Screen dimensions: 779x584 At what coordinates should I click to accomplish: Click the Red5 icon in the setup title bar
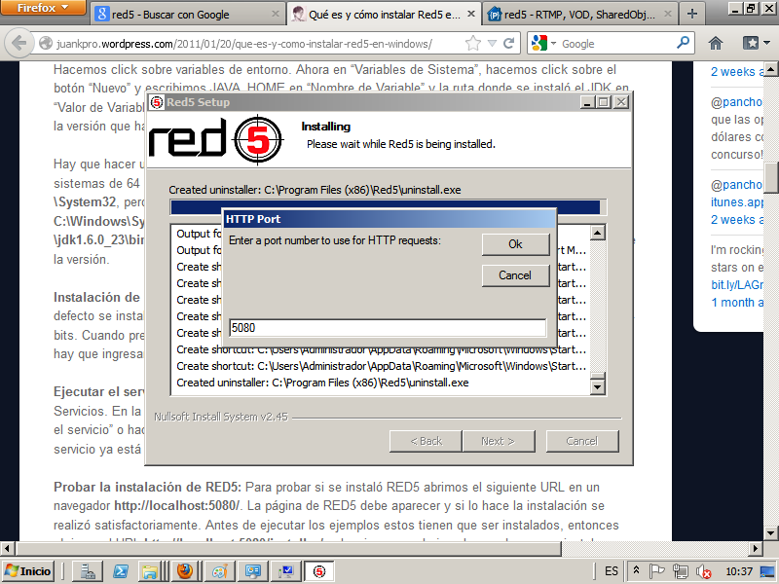point(157,102)
